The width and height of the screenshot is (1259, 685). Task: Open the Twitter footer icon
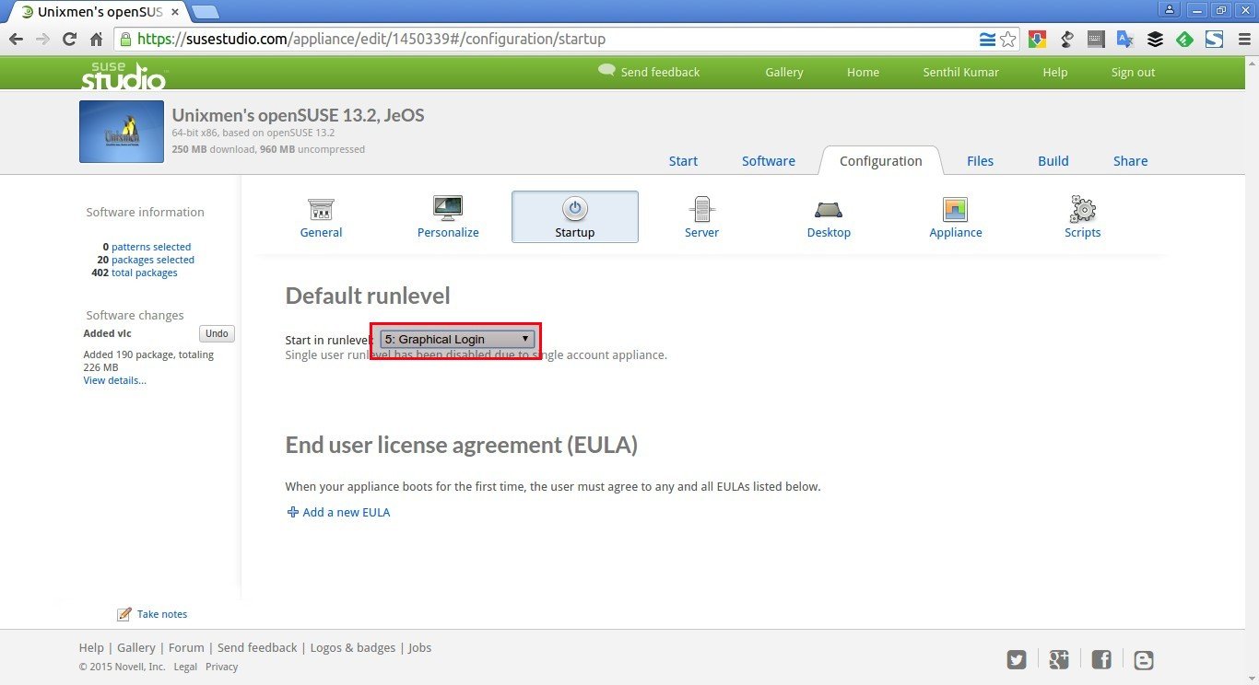(1017, 659)
